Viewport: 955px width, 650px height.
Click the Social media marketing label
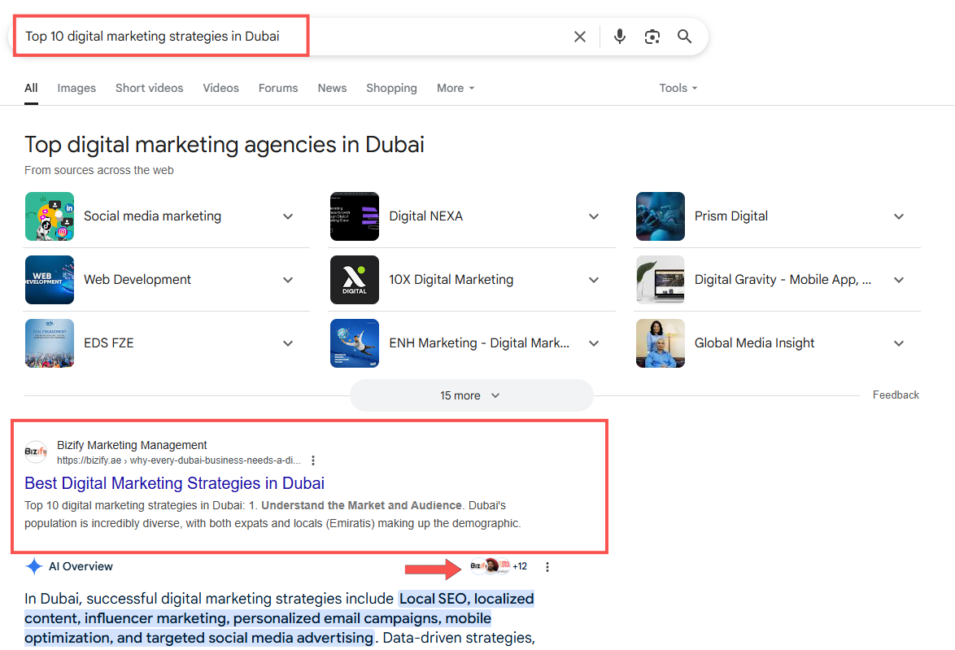152,216
